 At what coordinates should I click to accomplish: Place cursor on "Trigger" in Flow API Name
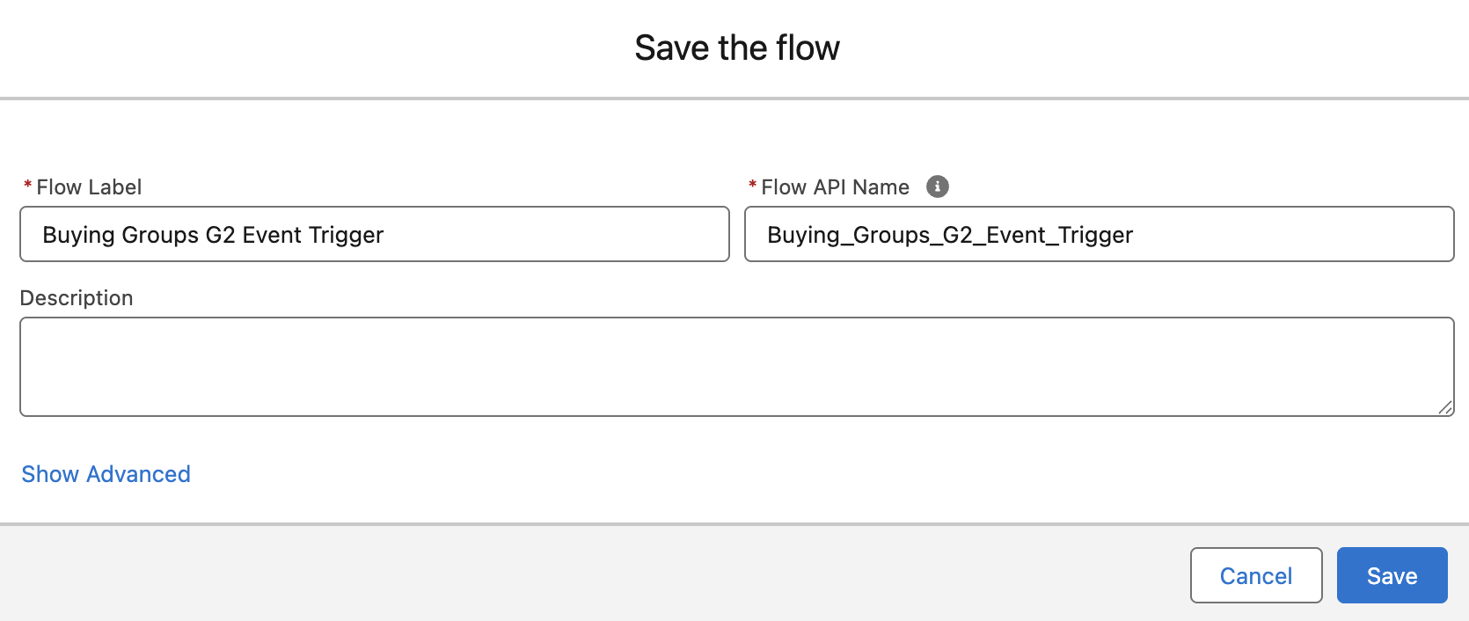pos(1095,235)
